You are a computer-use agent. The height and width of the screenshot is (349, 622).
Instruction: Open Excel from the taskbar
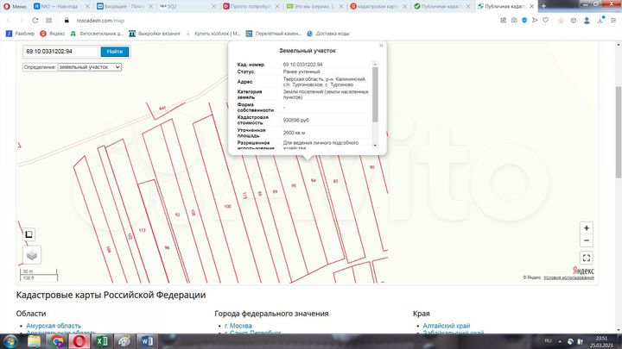(x=102, y=341)
